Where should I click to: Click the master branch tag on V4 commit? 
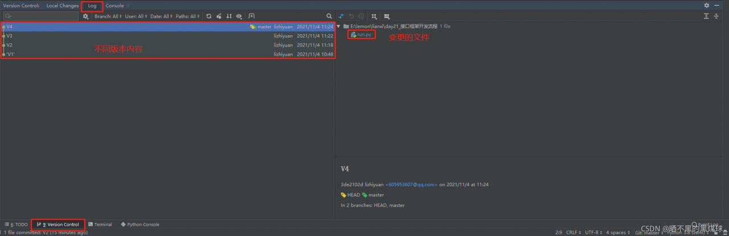261,27
